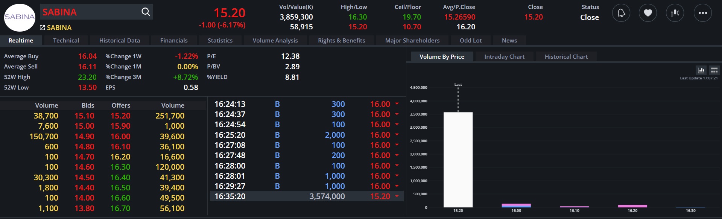Add SABINA to favorites with heart icon
722x219 pixels.
(648, 13)
